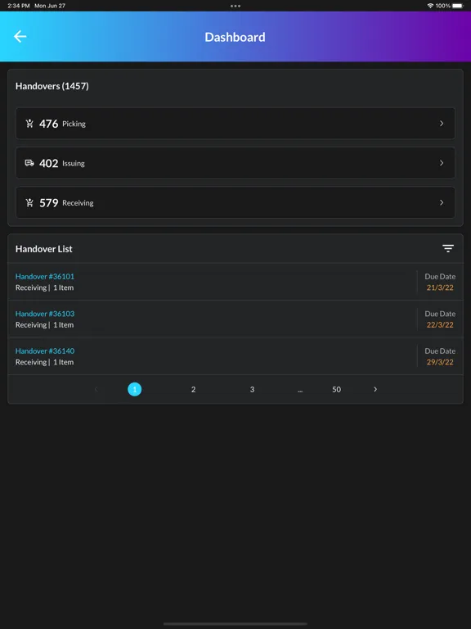The height and width of the screenshot is (629, 471).
Task: Click the Picking cart icon
Action: (x=29, y=124)
